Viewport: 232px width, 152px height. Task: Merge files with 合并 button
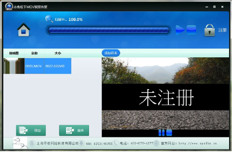coord(74,130)
